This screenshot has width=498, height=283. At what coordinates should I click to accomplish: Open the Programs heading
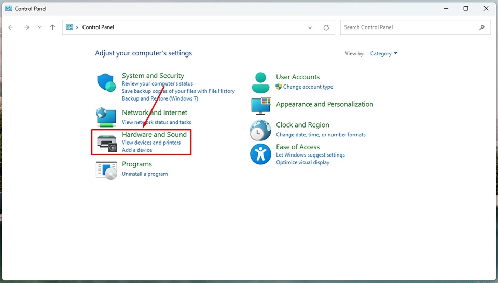pyautogui.click(x=137, y=164)
